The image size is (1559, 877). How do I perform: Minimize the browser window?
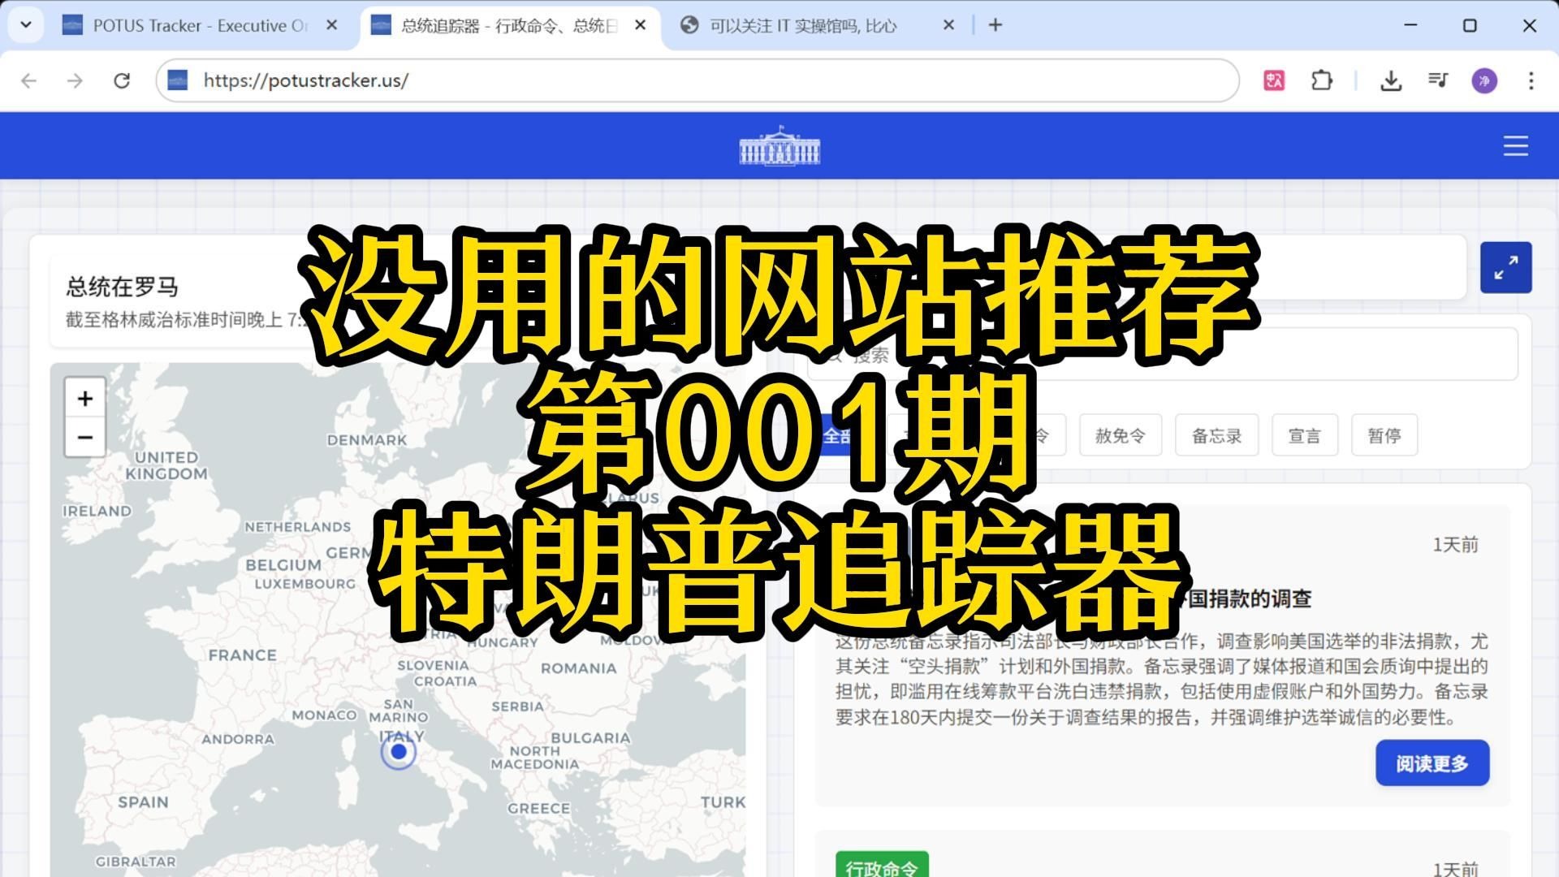pos(1410,25)
